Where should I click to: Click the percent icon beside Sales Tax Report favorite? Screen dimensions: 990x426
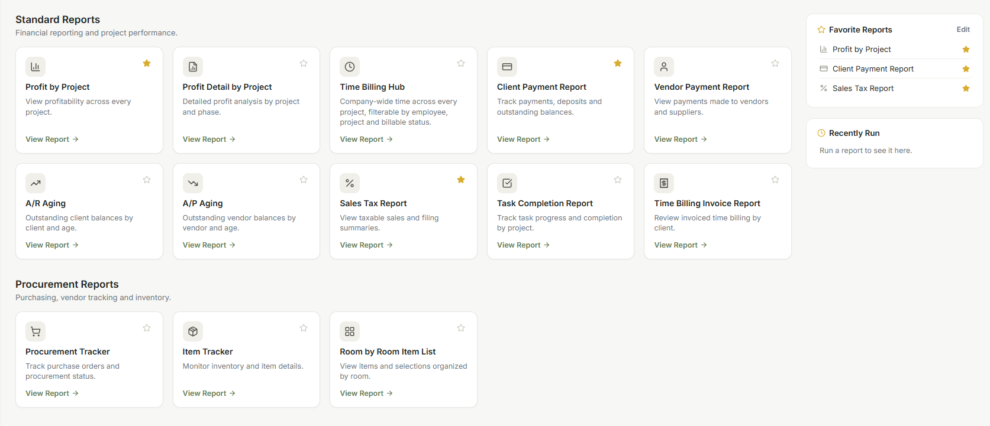click(823, 88)
